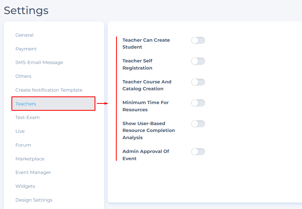Open the Others settings category
The height and width of the screenshot is (209, 302).
[23, 76]
